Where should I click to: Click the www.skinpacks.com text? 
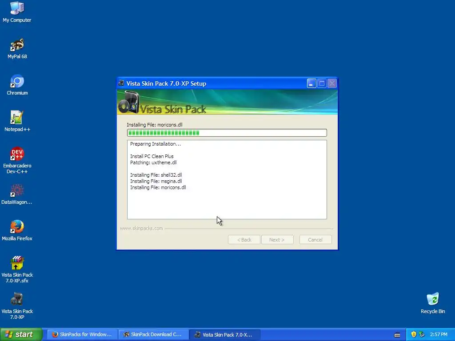pos(141,229)
